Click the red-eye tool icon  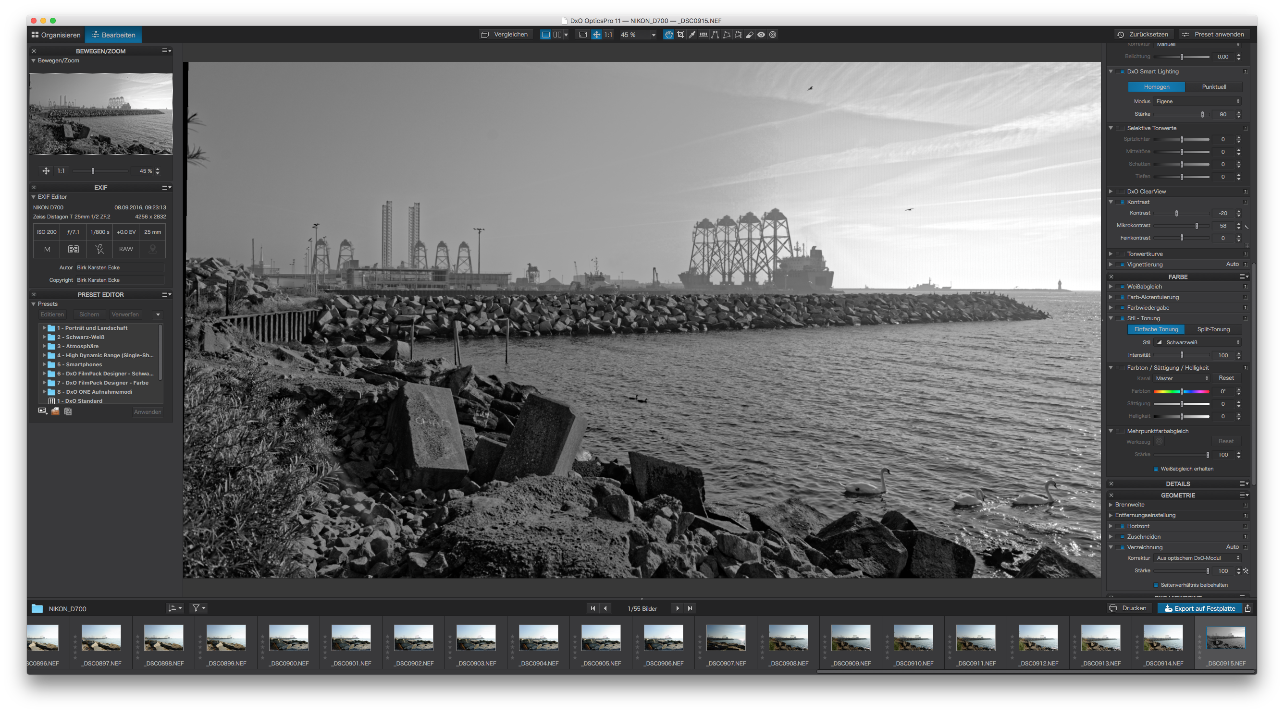pyautogui.click(x=761, y=35)
